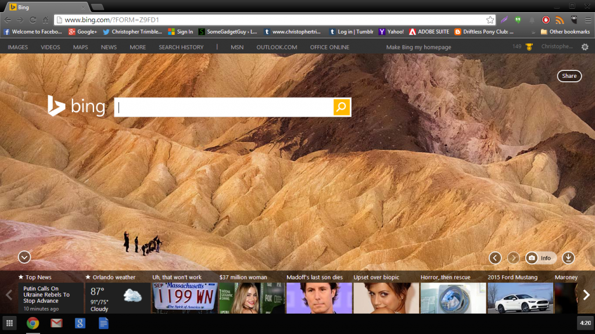Expand the bookmarks overflow chevron
The image size is (595, 334).
pyautogui.click(x=533, y=33)
